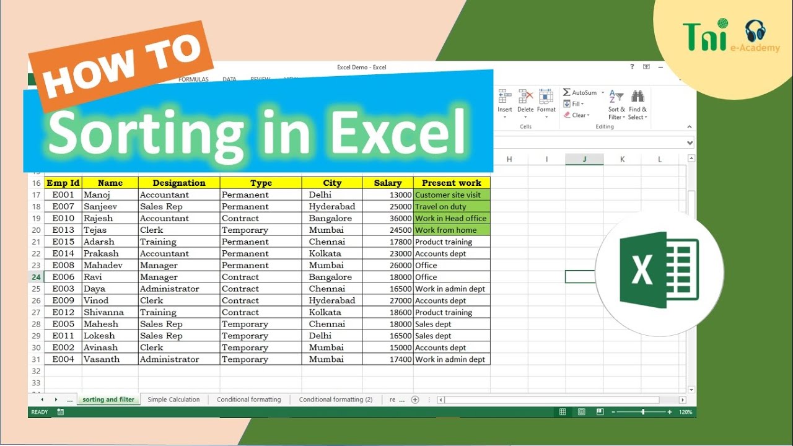This screenshot has height=446, width=793.
Task: Select cell Customer site visit
Action: pos(452,195)
